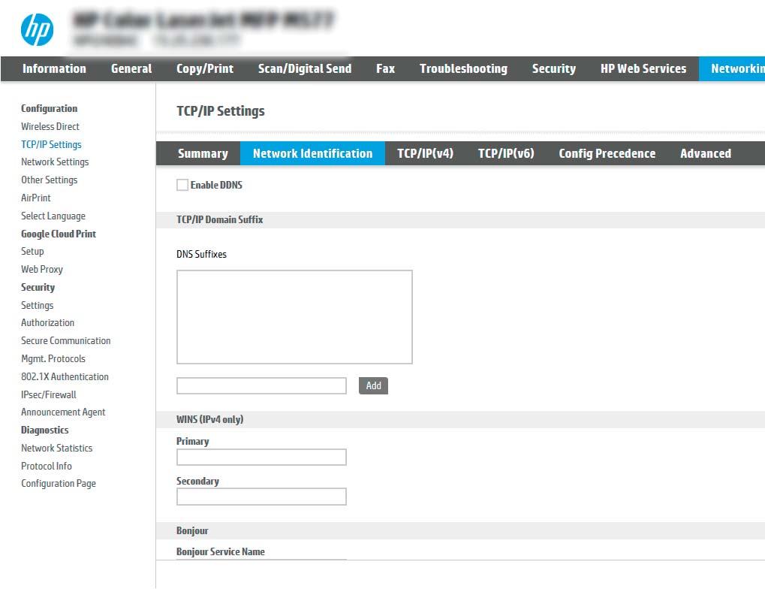
Task: Select the Networking tab
Action: (732, 69)
